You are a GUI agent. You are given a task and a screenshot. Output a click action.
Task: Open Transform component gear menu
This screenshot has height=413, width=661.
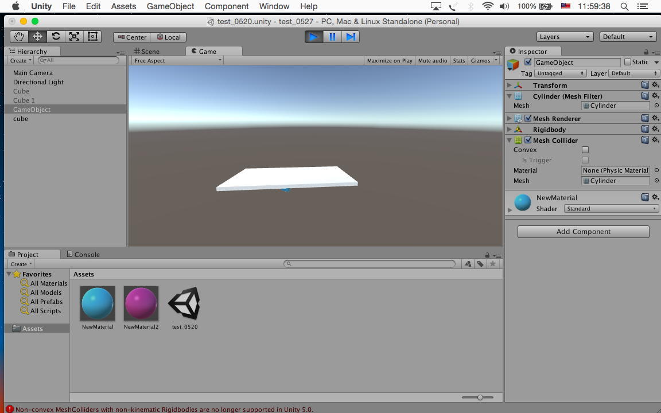tap(655, 85)
